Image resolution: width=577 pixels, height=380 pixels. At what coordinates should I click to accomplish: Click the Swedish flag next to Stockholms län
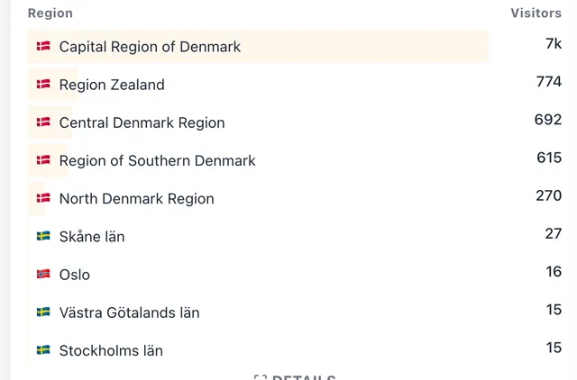pos(43,349)
